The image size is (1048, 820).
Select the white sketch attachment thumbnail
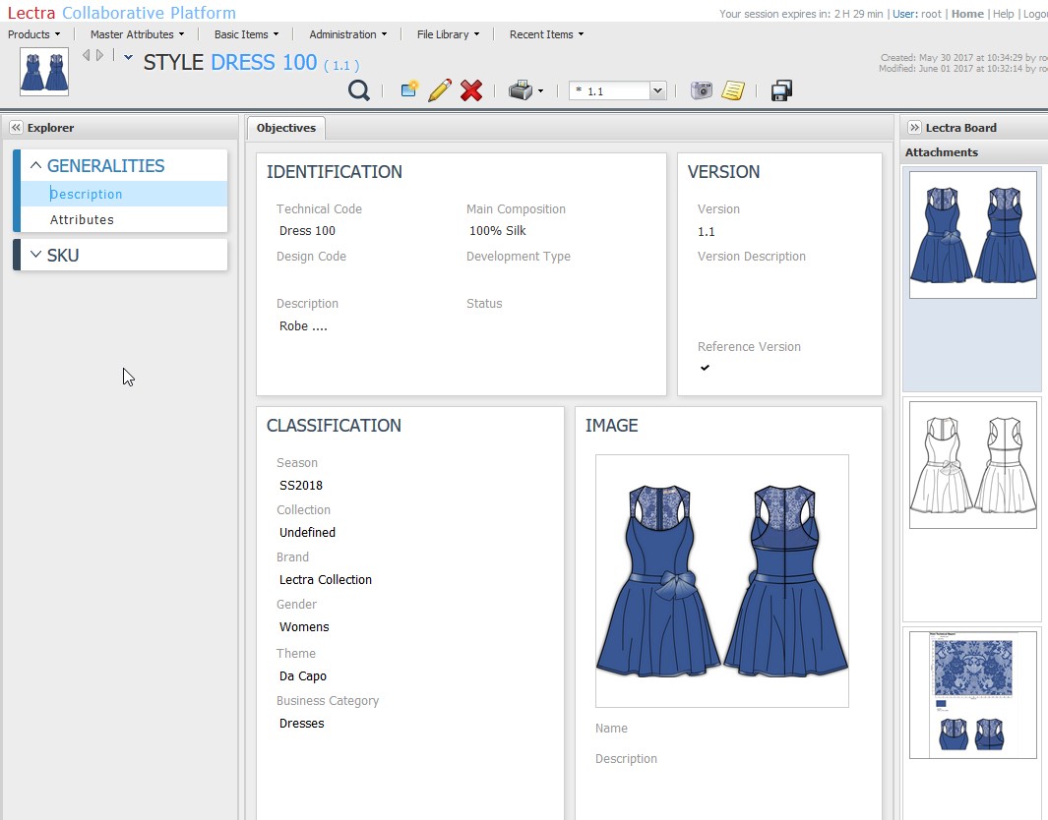pos(972,464)
